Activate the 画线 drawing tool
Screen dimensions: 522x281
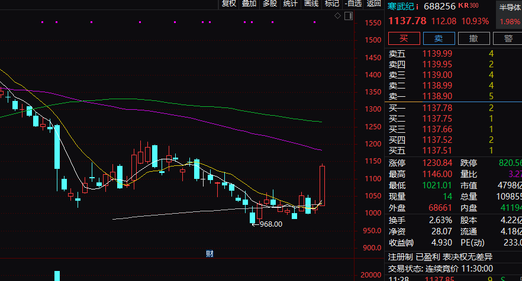[311, 4]
